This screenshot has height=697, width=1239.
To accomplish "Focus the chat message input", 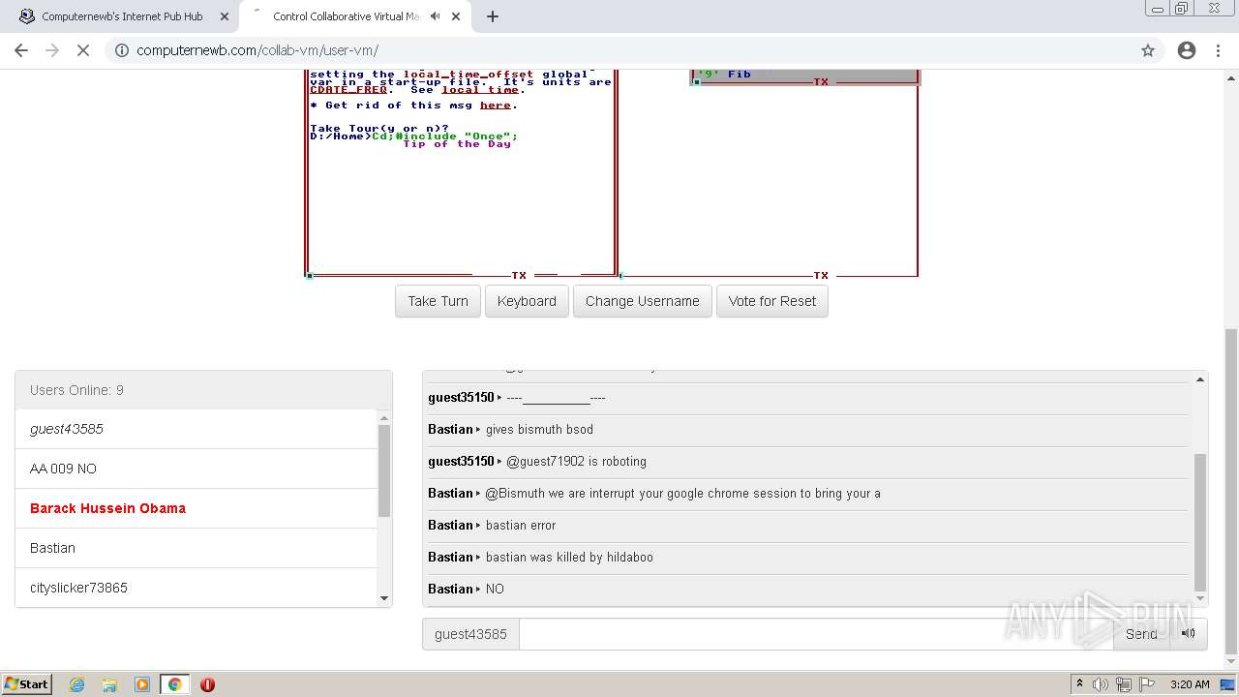I will coord(816,634).
